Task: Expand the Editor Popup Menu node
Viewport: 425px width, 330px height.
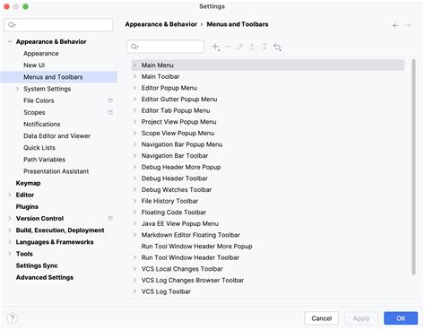Action: (x=134, y=88)
